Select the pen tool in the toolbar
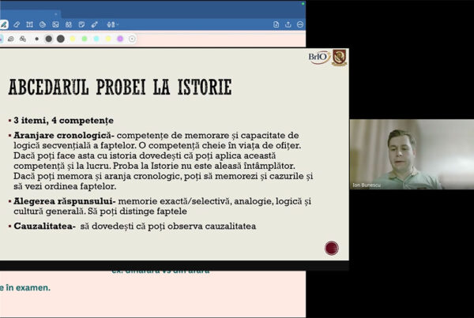Viewport: 474px width, 318px height. tap(4, 24)
